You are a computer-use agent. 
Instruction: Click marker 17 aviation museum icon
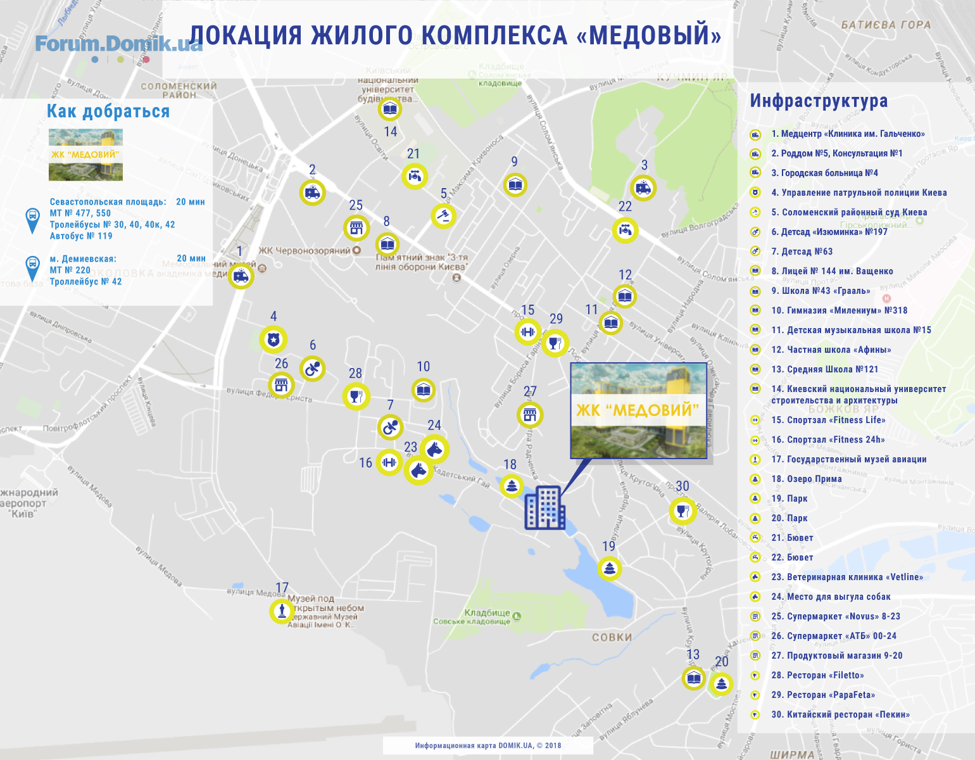click(282, 611)
